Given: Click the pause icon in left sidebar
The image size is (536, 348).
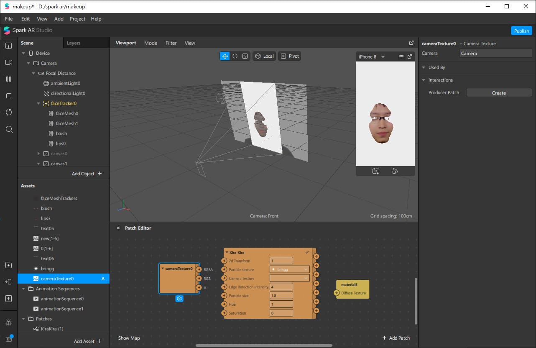Looking at the screenshot, I should [x=9, y=79].
